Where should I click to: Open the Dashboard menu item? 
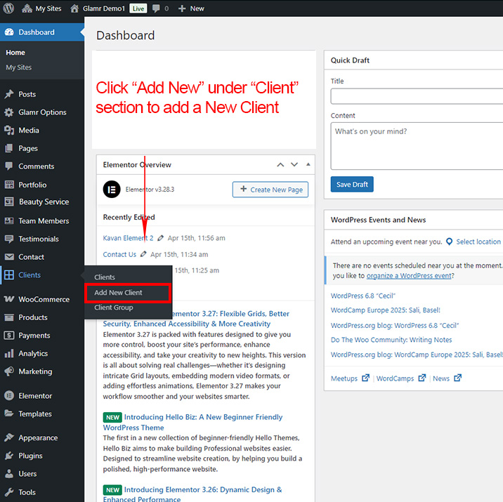point(42,32)
